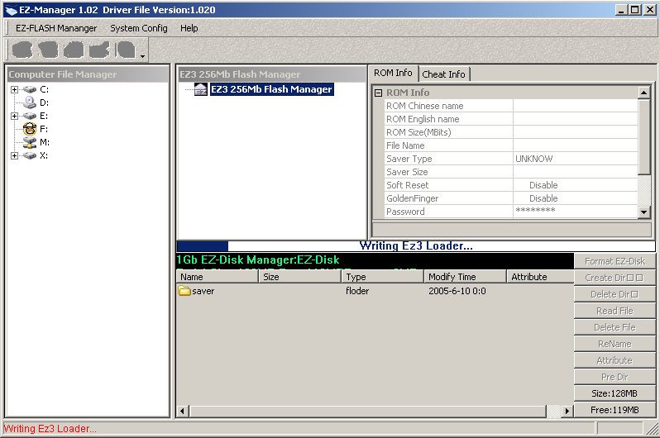Click the Free:119MB indicator
The height and width of the screenshot is (438, 660).
615,410
